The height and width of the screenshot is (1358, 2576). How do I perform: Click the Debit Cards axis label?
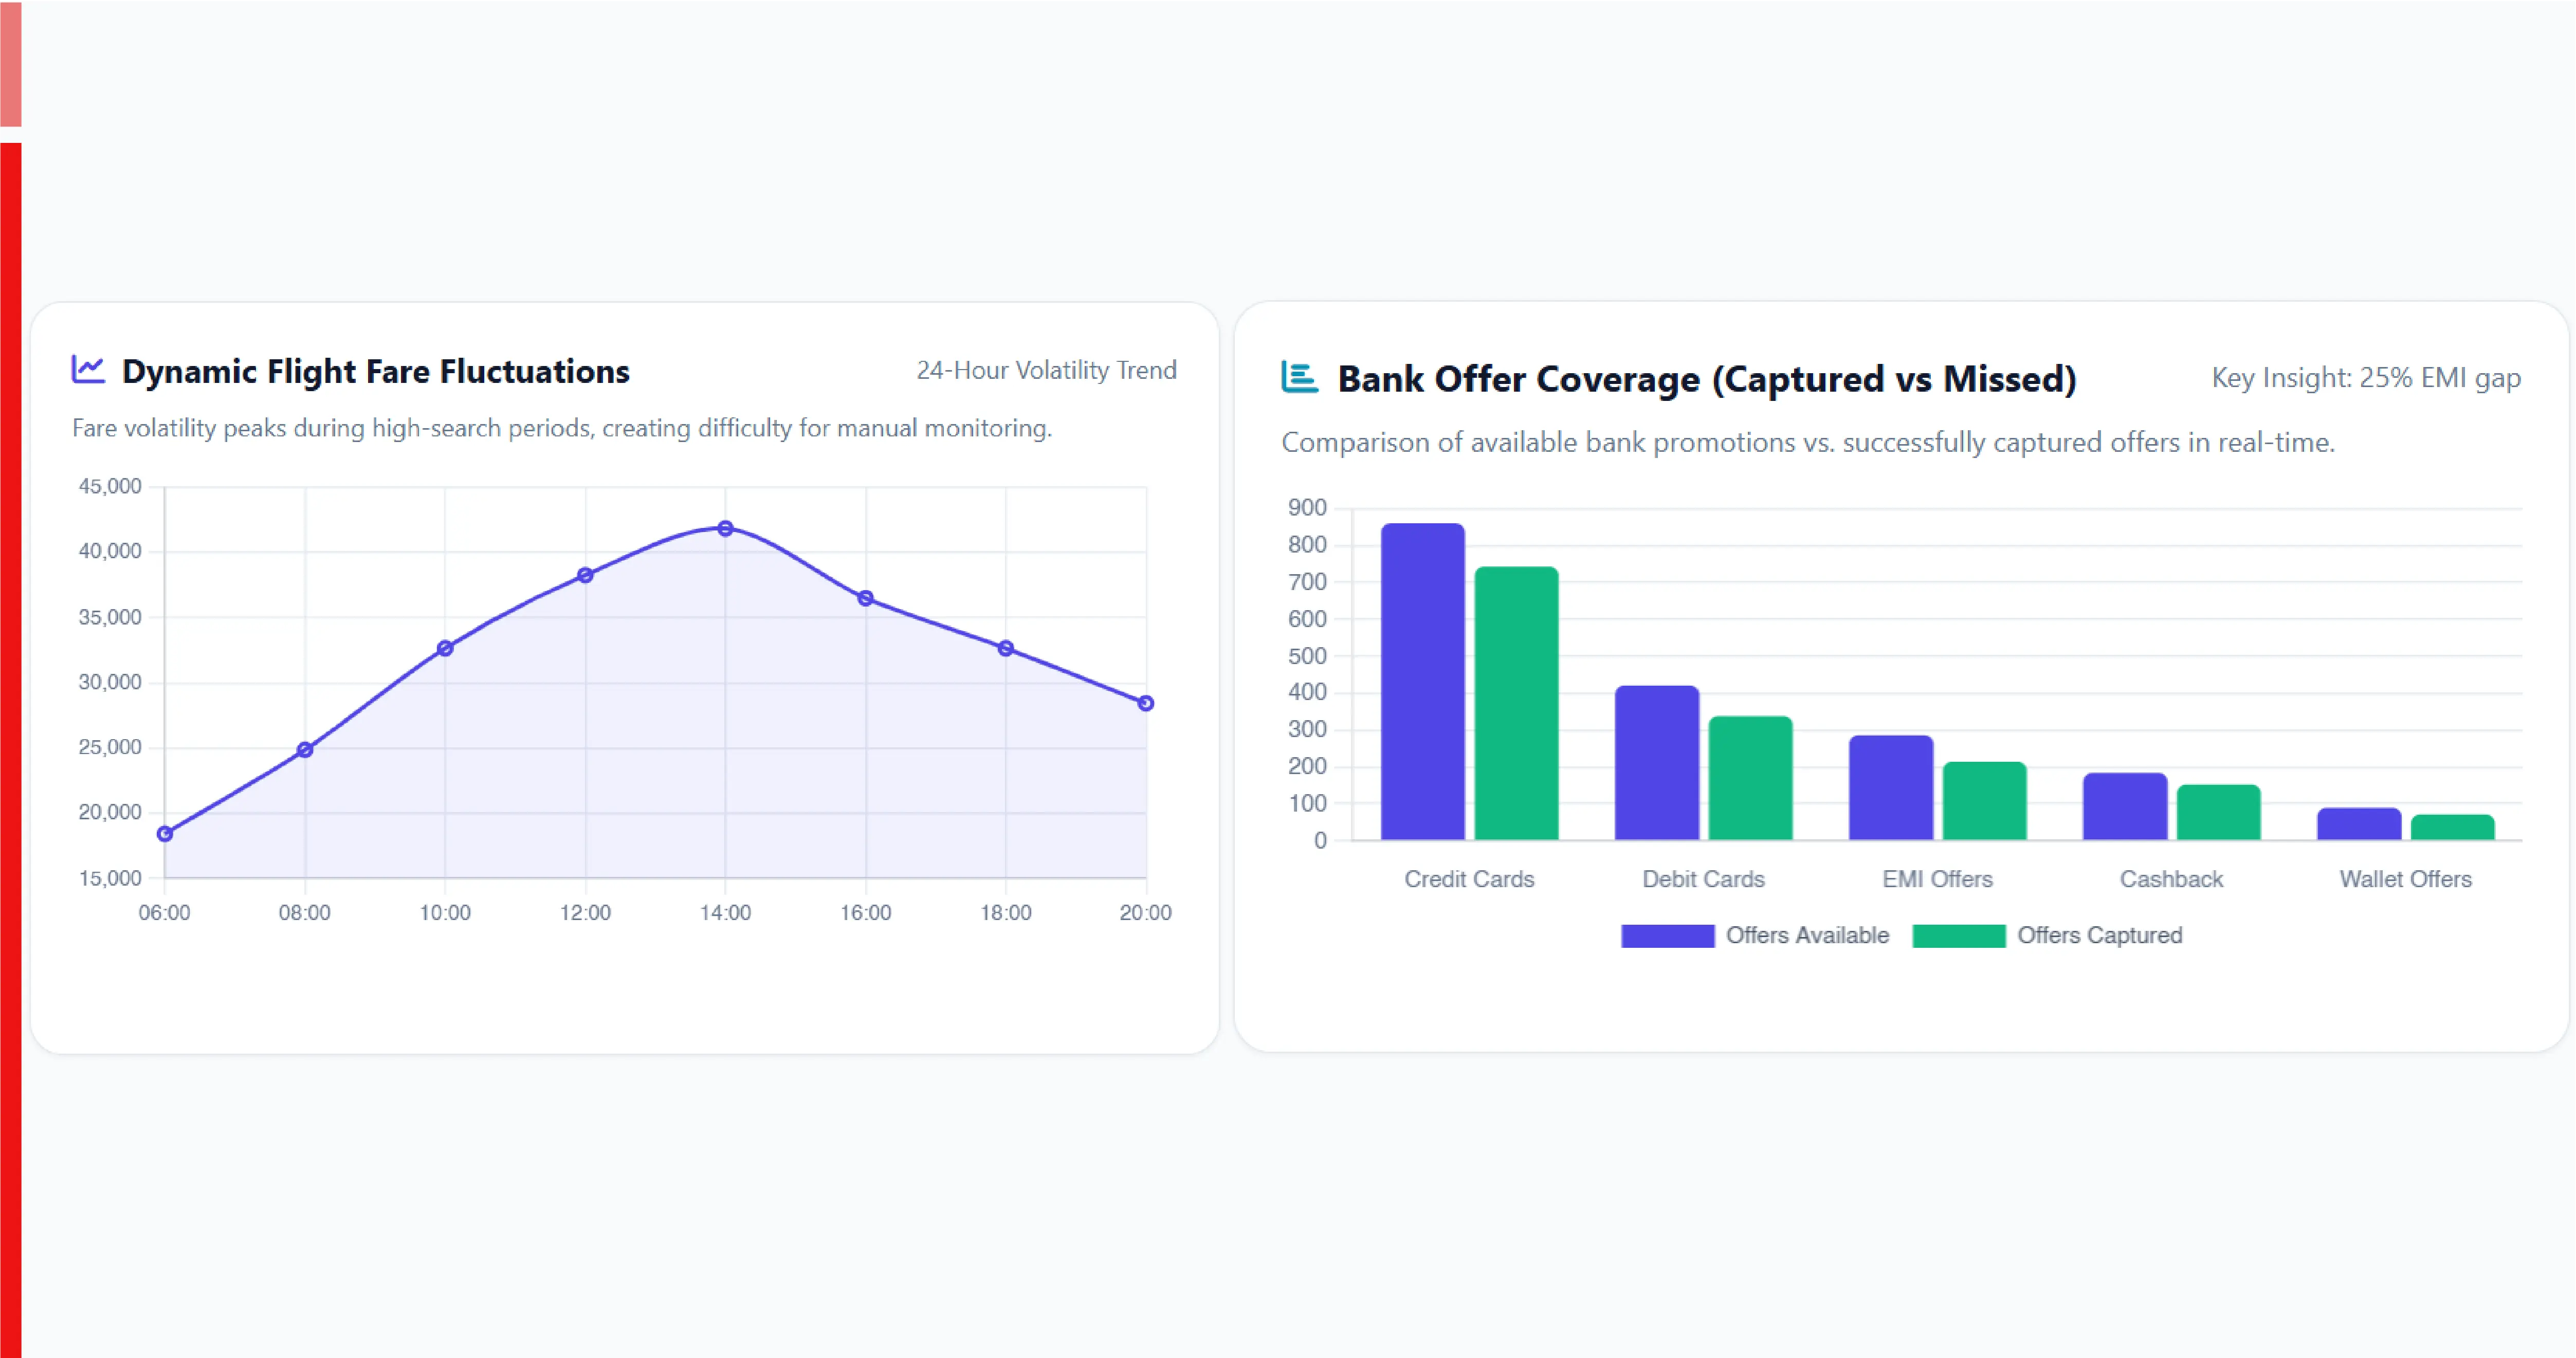point(1703,879)
